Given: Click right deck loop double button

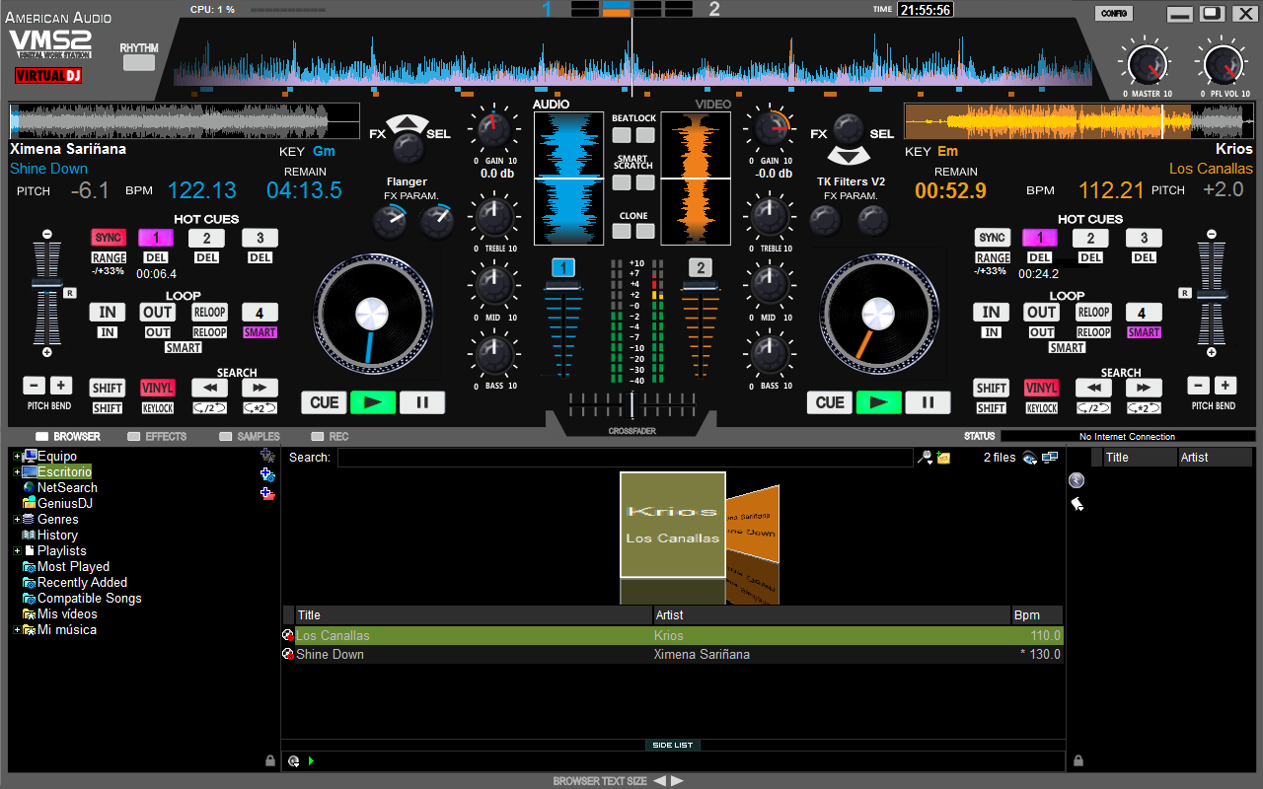Looking at the screenshot, I should click(x=1144, y=407).
